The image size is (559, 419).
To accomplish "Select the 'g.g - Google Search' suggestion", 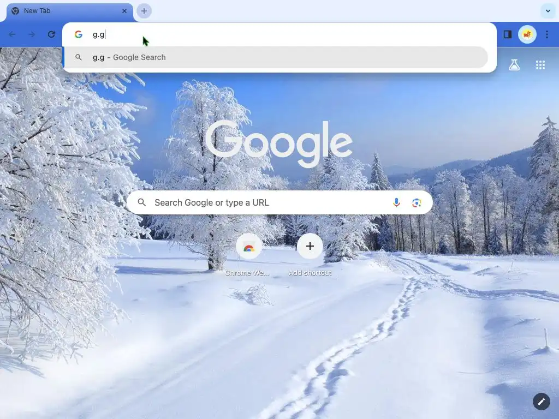I will pyautogui.click(x=275, y=57).
